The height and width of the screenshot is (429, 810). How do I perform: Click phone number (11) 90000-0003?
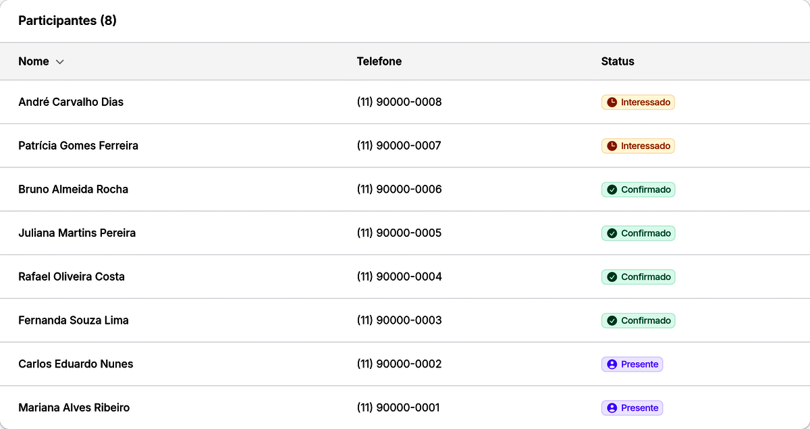click(x=399, y=320)
